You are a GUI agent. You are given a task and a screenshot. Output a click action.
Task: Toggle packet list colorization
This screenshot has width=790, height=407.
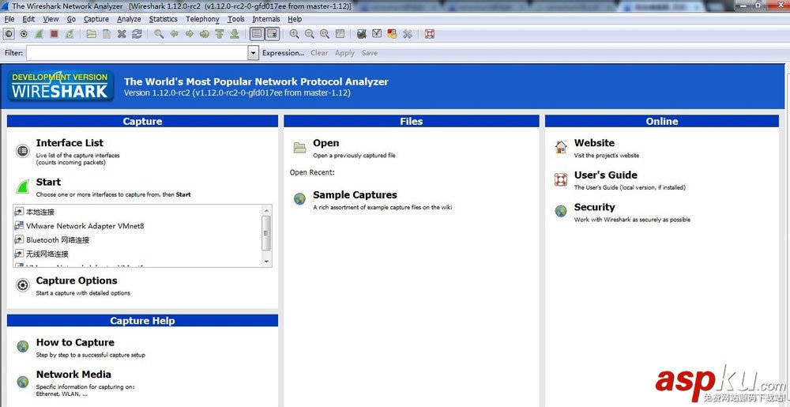(257, 34)
